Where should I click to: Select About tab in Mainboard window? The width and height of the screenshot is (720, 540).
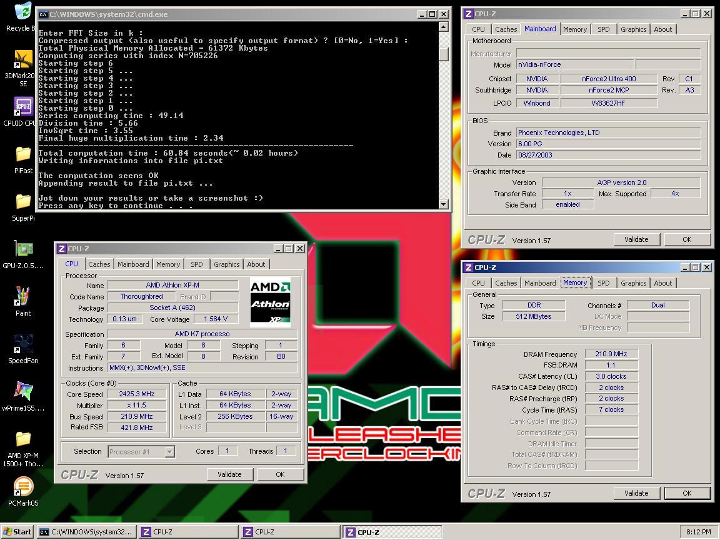(663, 29)
